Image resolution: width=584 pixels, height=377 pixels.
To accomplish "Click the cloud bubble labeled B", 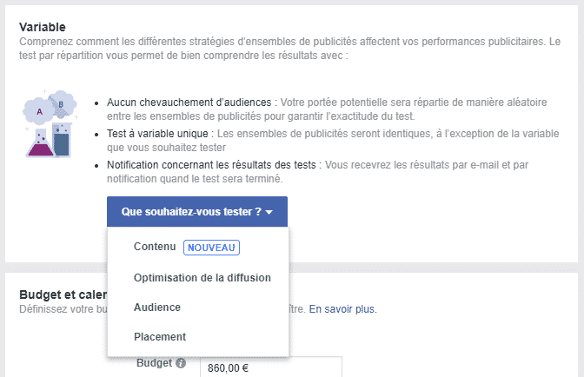I will (x=61, y=104).
